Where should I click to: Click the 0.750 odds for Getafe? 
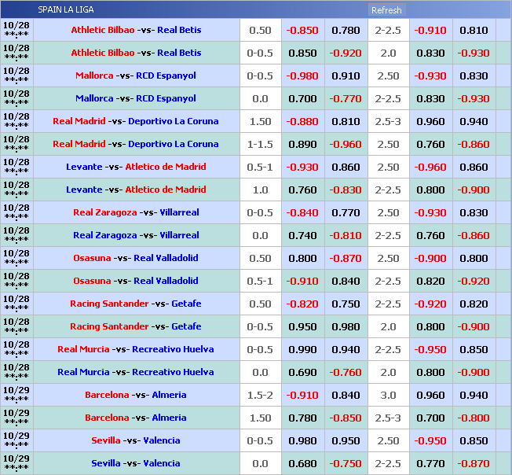(346, 304)
